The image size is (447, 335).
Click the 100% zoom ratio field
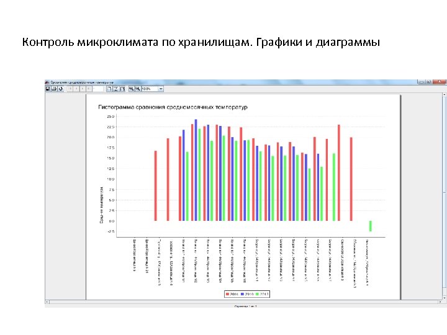pos(150,89)
